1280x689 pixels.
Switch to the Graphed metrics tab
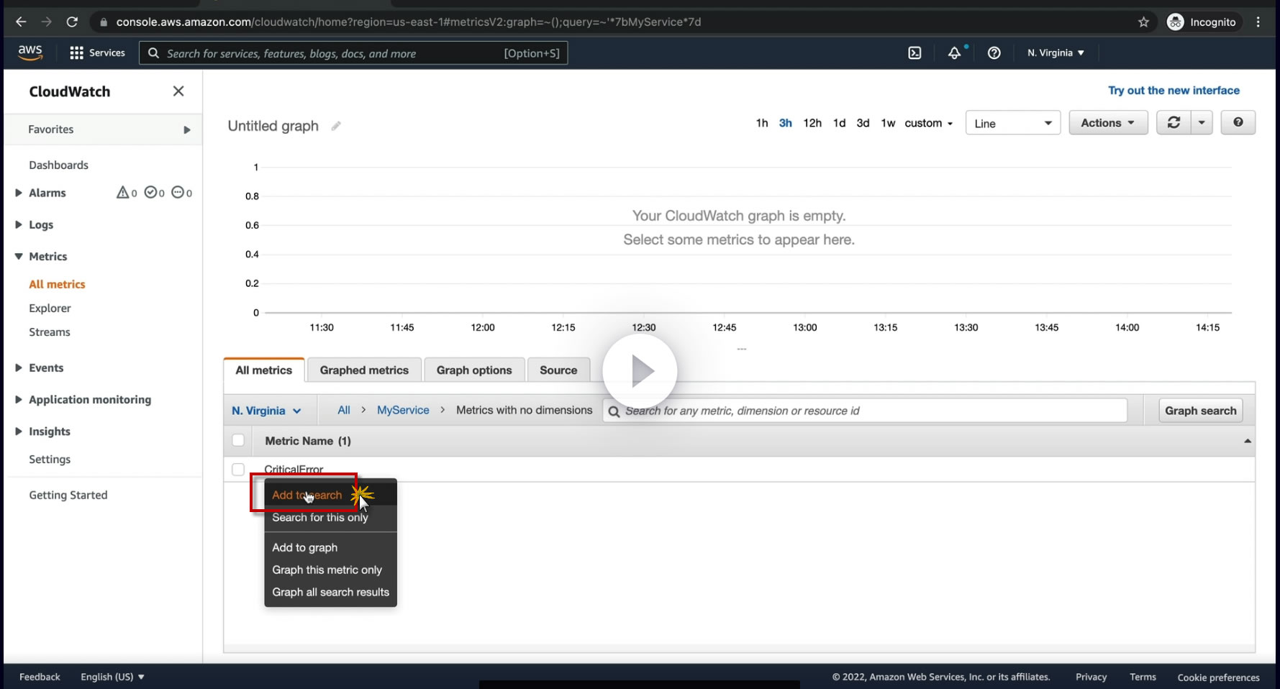pyautogui.click(x=364, y=370)
